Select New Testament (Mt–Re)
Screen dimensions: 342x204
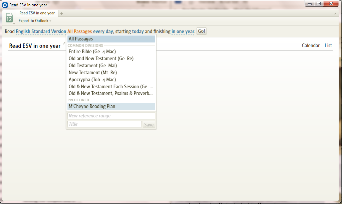(x=111, y=73)
